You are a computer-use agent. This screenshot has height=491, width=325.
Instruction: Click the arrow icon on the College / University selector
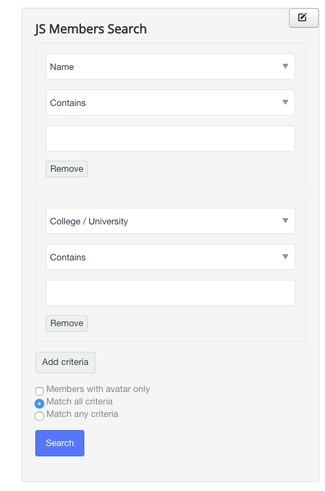click(285, 221)
